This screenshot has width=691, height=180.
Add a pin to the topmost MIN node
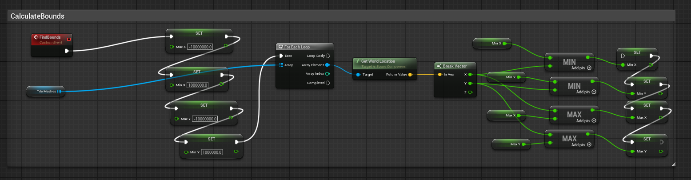(x=589, y=68)
